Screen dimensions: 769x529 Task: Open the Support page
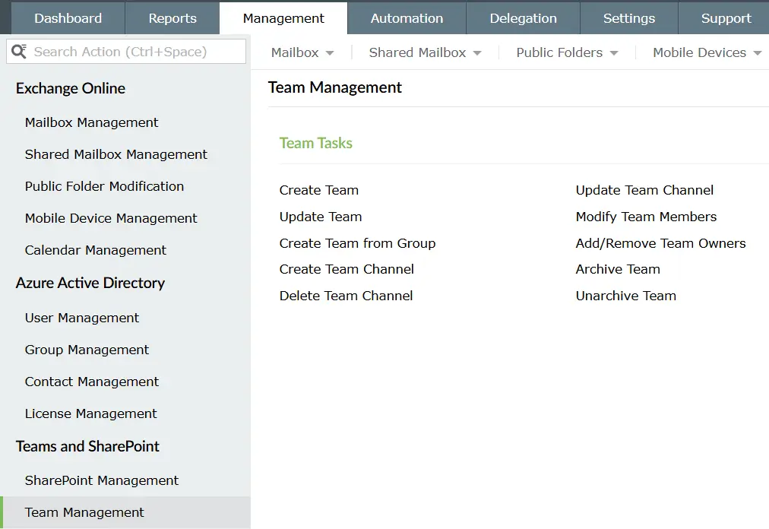pyautogui.click(x=724, y=17)
